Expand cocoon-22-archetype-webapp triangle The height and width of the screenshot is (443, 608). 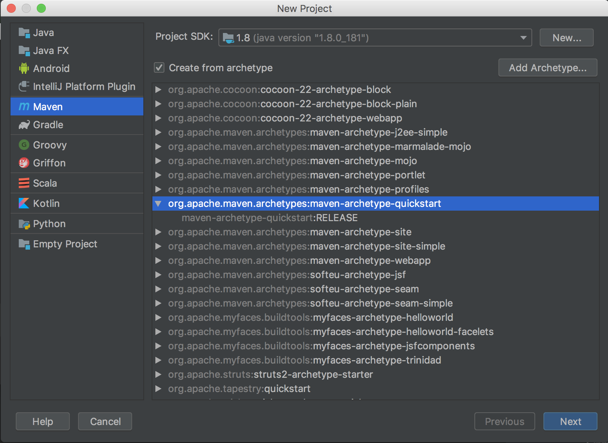tap(158, 118)
